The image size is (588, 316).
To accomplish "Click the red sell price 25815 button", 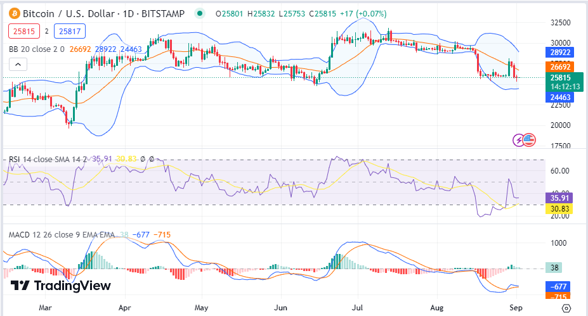I will pyautogui.click(x=24, y=32).
